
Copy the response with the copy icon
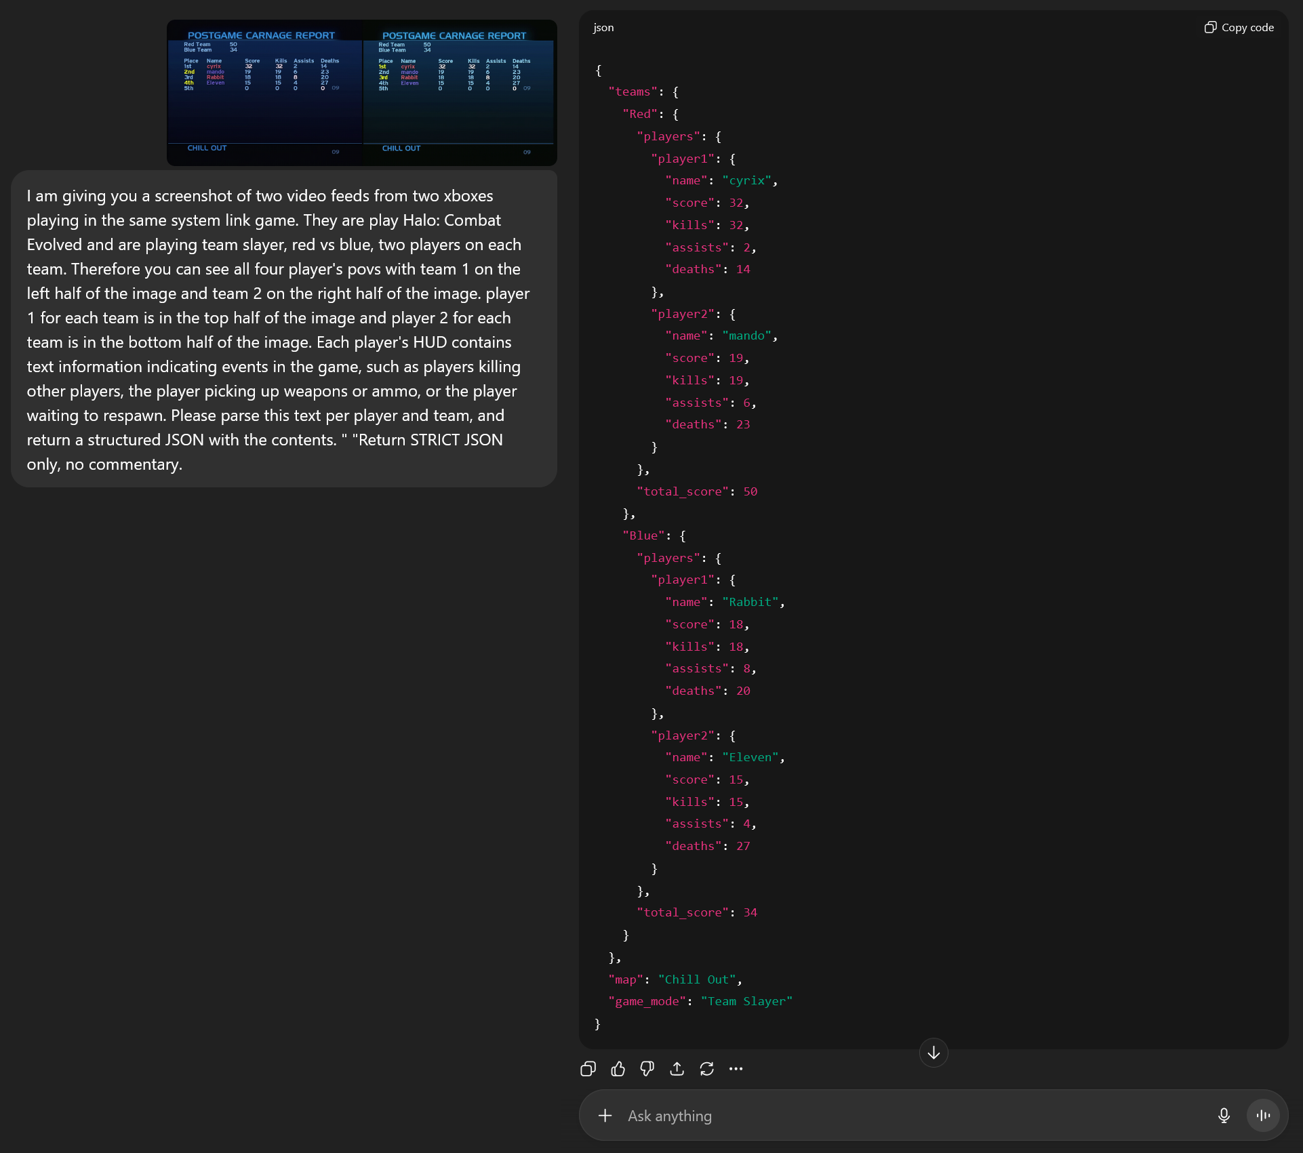pyautogui.click(x=588, y=1069)
